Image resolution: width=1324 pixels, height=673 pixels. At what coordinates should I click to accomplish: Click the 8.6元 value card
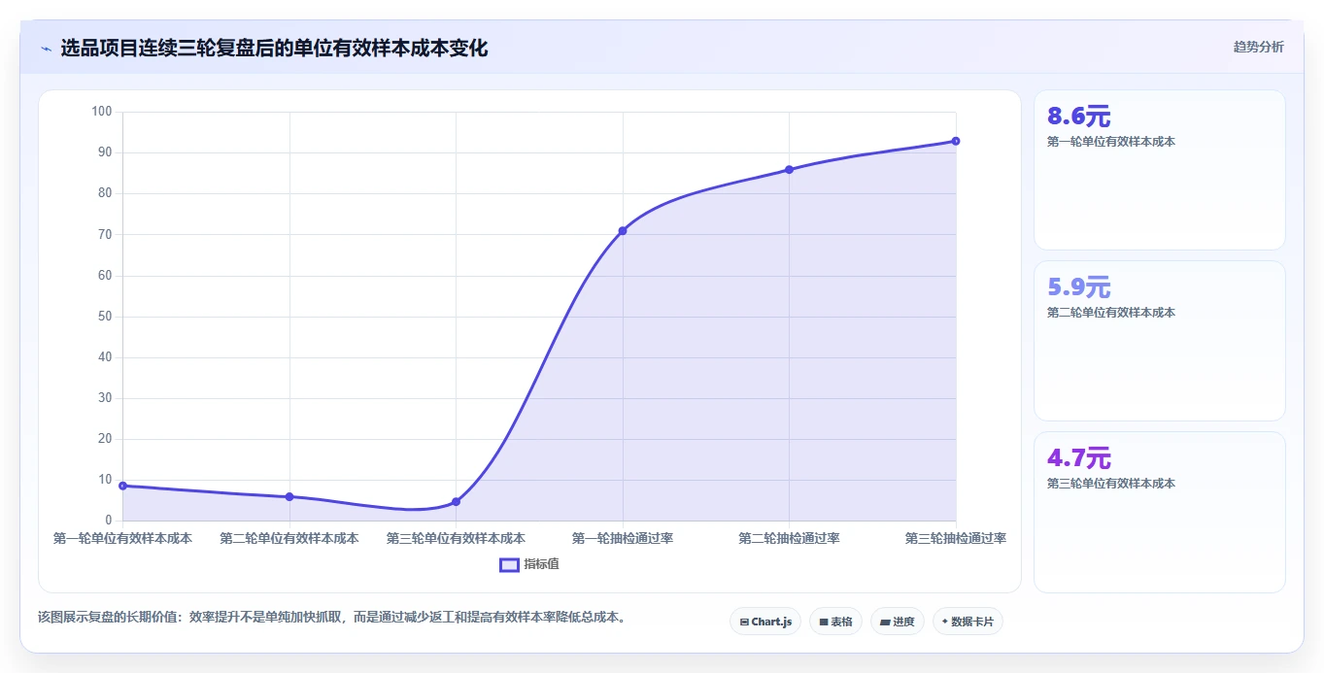[x=1160, y=170]
